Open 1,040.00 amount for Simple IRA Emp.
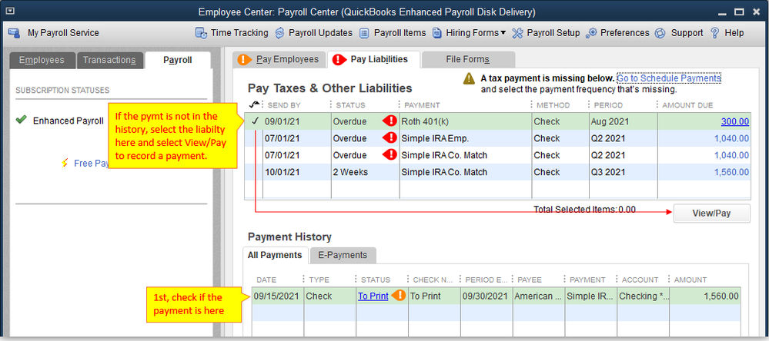The width and height of the screenshot is (769, 341). 731,138
